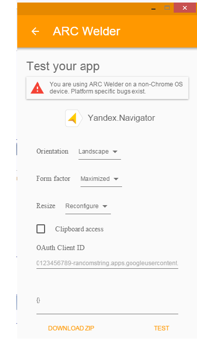
Task: Click the Yandex.Navigator app name
Action: click(122, 118)
